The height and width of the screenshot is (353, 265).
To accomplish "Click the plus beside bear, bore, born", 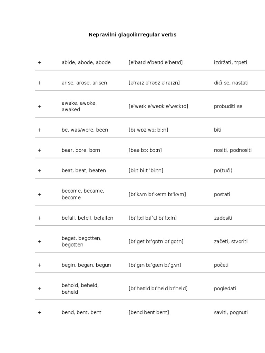I will 39,150.
